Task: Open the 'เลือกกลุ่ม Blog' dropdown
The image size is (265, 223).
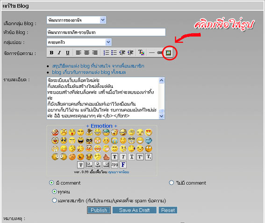Action: tap(76, 20)
